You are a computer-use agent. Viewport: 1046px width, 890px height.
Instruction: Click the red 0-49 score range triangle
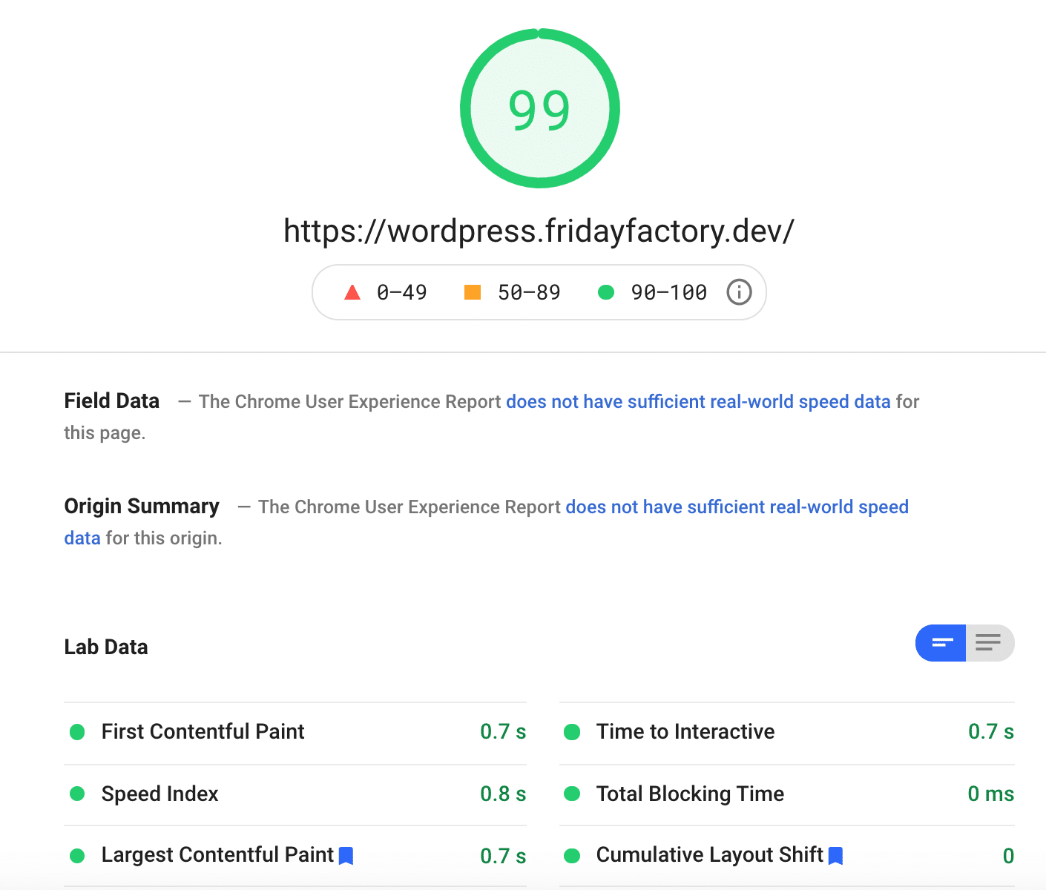click(352, 292)
